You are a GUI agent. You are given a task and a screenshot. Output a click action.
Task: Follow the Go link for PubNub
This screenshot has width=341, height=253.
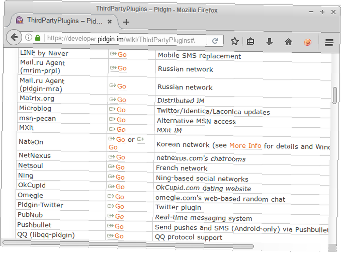click(x=120, y=216)
